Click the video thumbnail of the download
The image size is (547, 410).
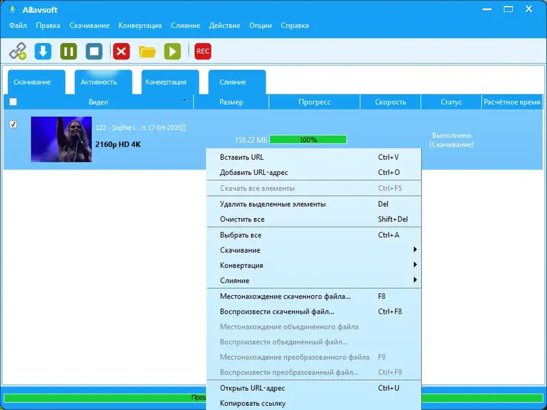pyautogui.click(x=62, y=138)
